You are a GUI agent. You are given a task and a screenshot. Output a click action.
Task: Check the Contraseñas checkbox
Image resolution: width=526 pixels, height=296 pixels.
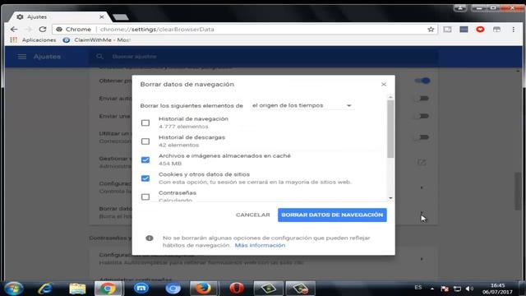[x=145, y=197]
